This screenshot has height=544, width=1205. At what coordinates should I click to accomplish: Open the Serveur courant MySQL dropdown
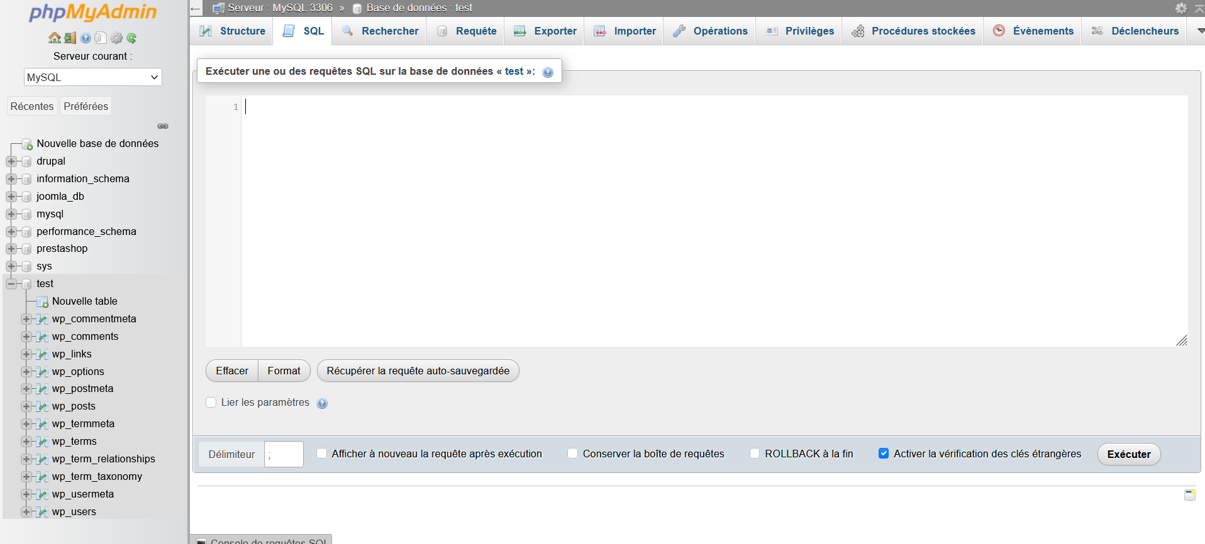[x=92, y=77]
